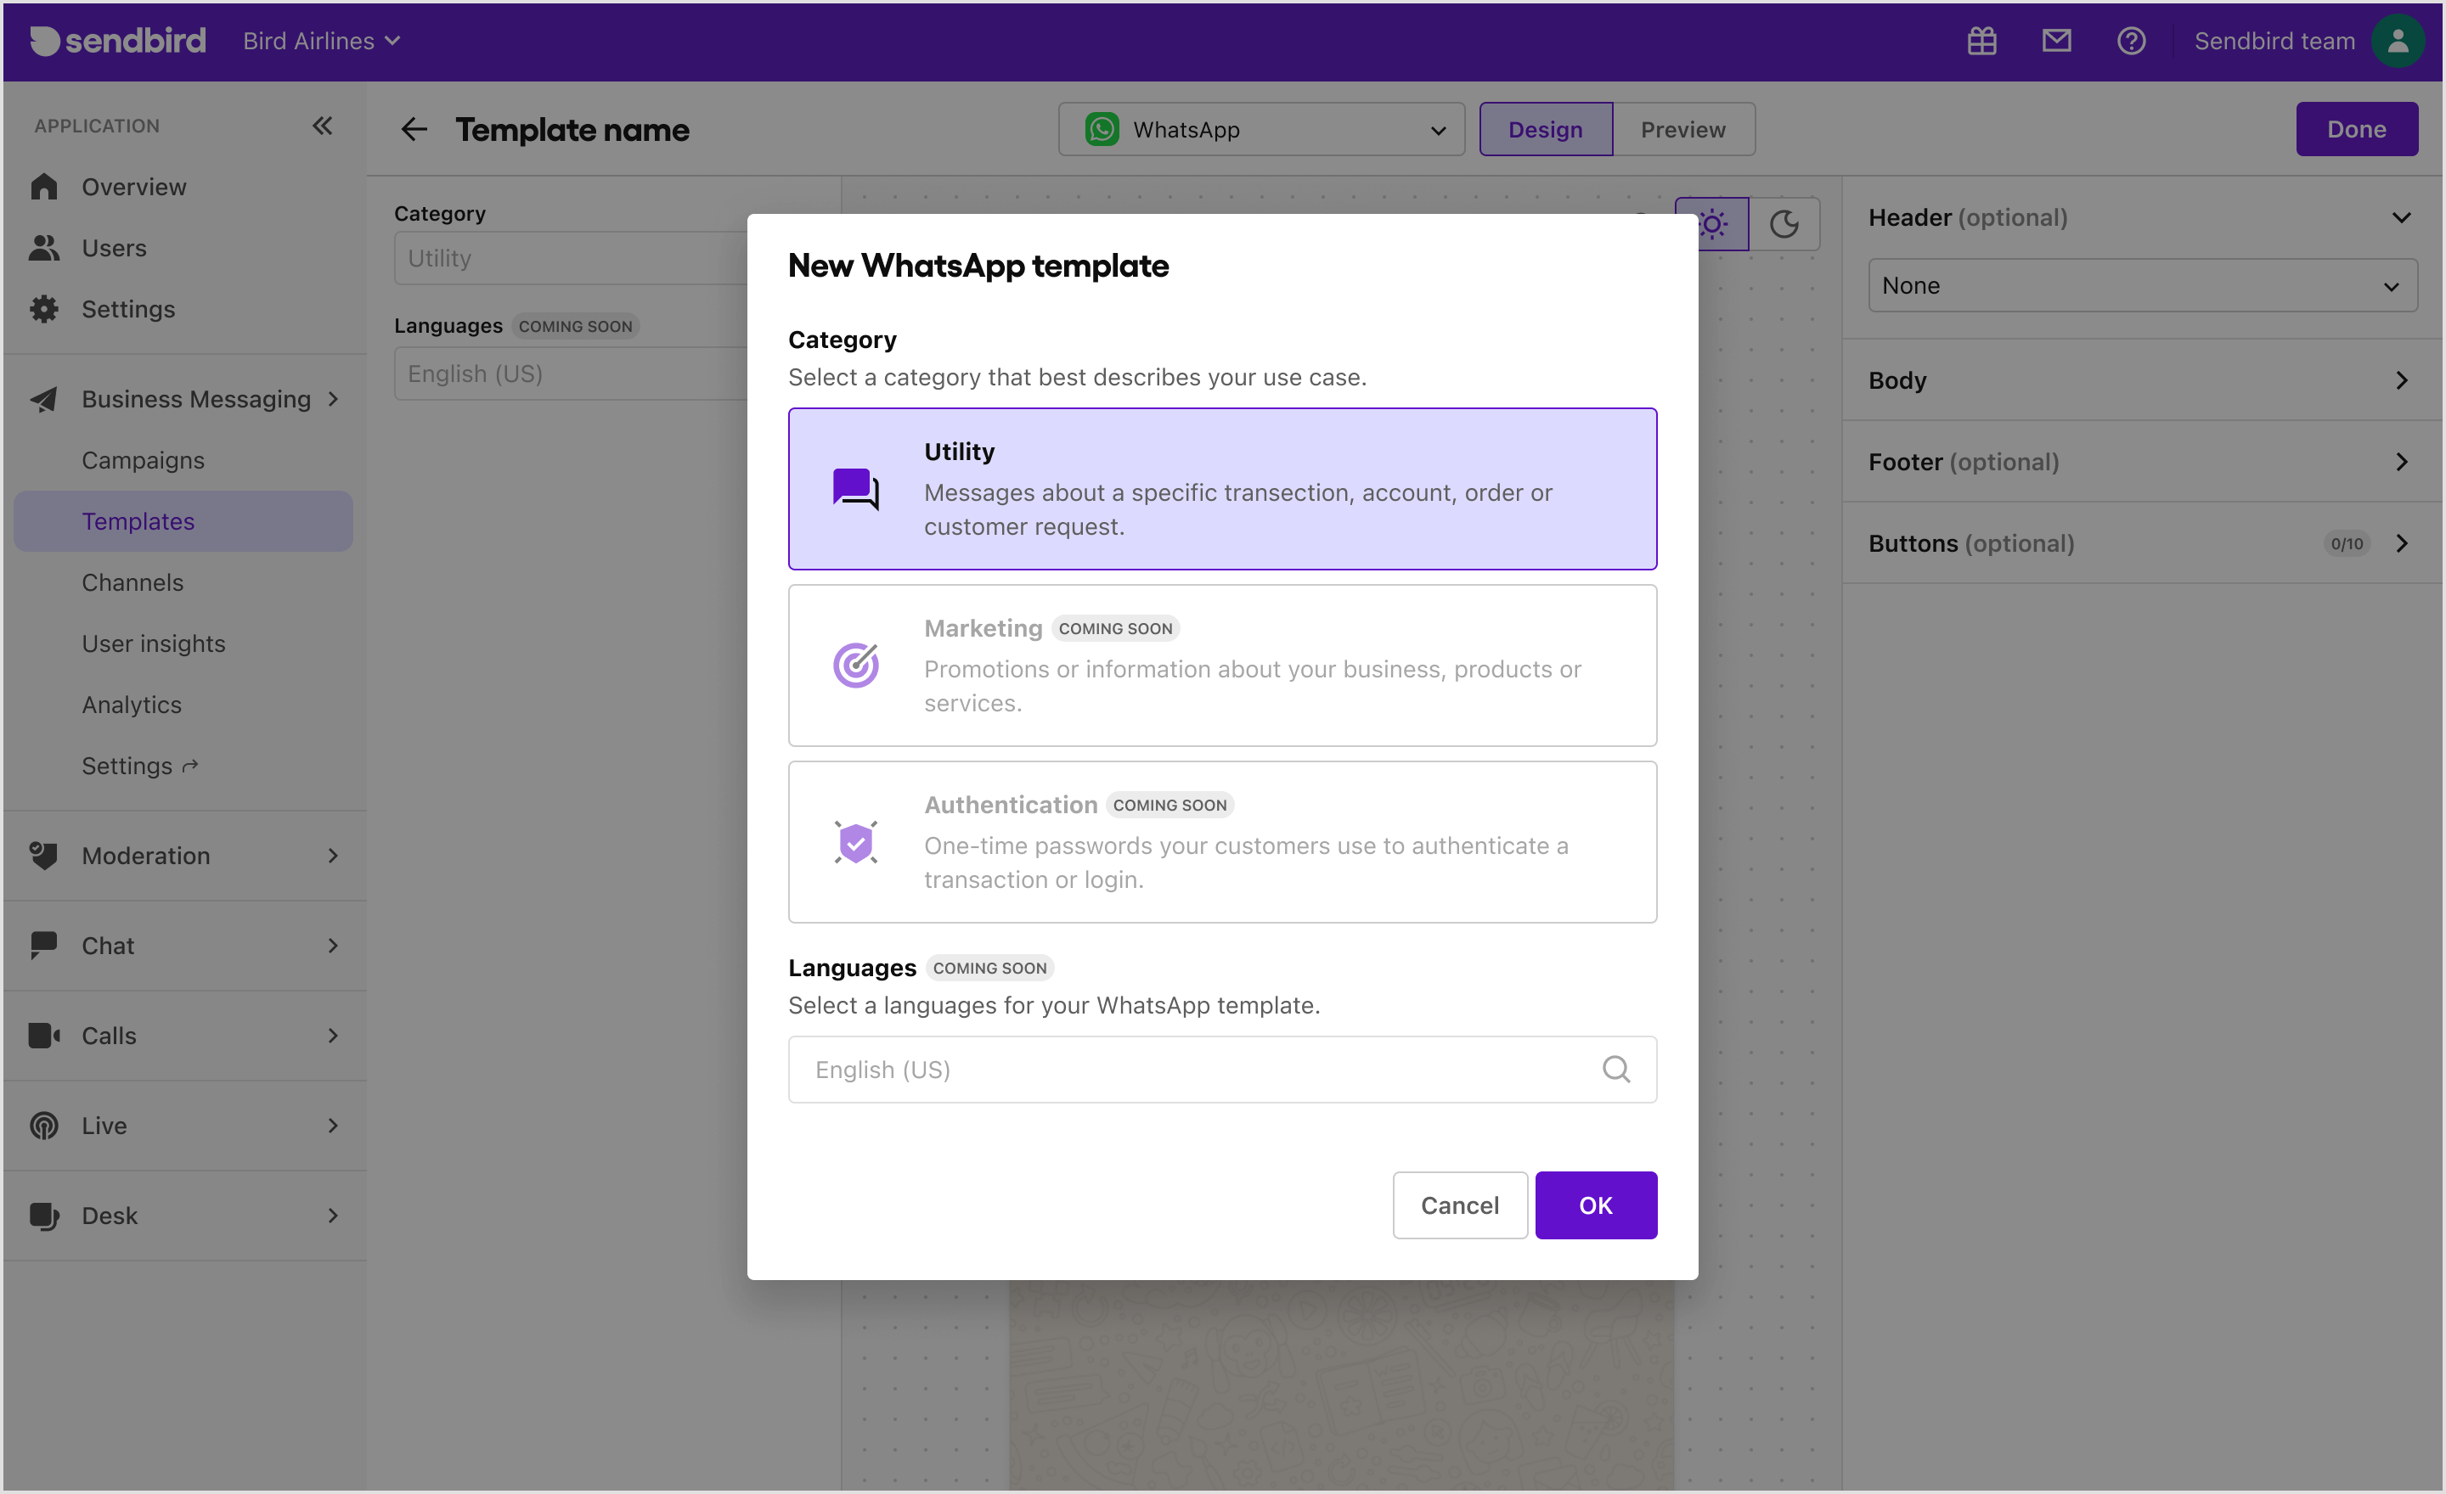
Task: Select the Desk icon in the sidebar
Action: [x=42, y=1216]
